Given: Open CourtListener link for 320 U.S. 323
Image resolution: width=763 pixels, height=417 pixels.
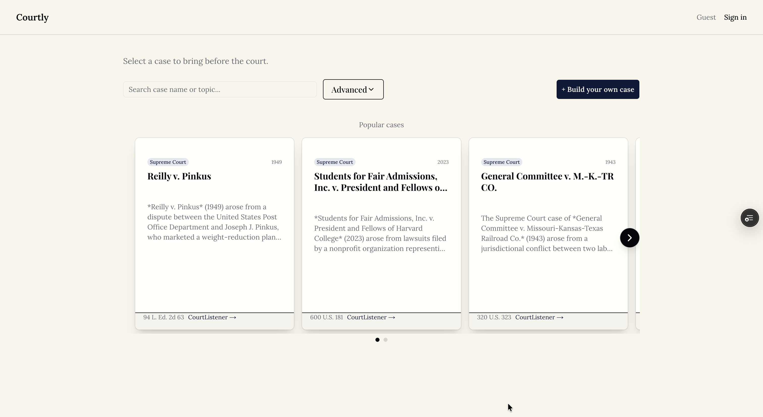Looking at the screenshot, I should [539, 317].
